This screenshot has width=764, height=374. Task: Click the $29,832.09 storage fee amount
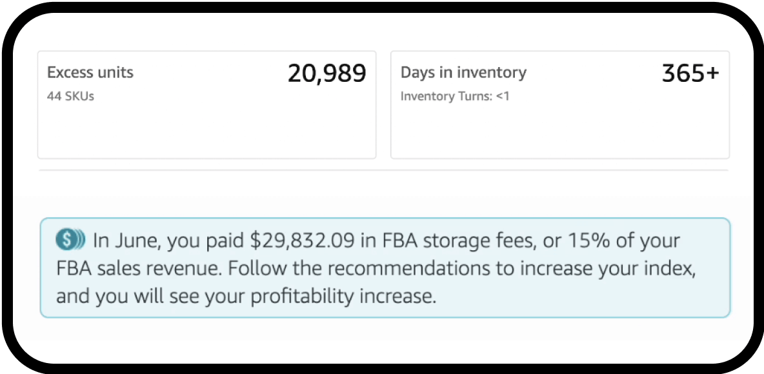(x=302, y=241)
